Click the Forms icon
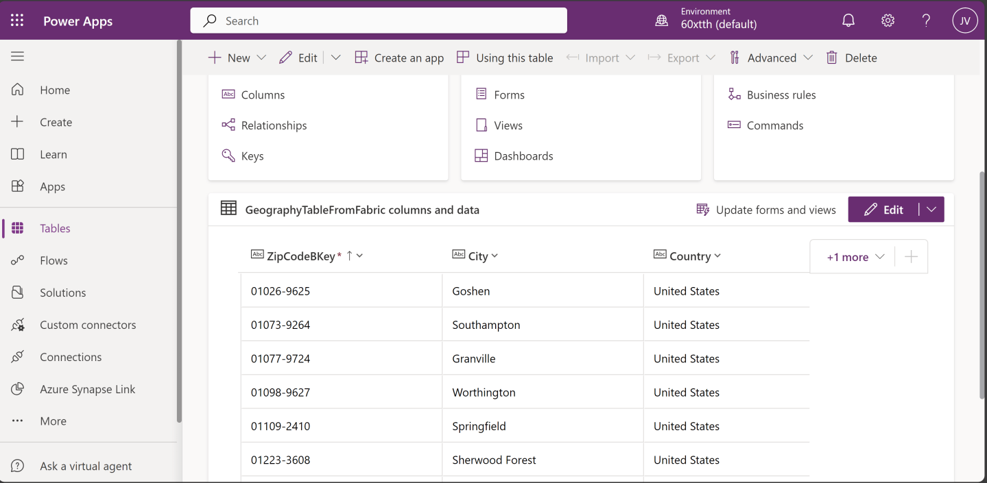The width and height of the screenshot is (987, 483). [481, 95]
